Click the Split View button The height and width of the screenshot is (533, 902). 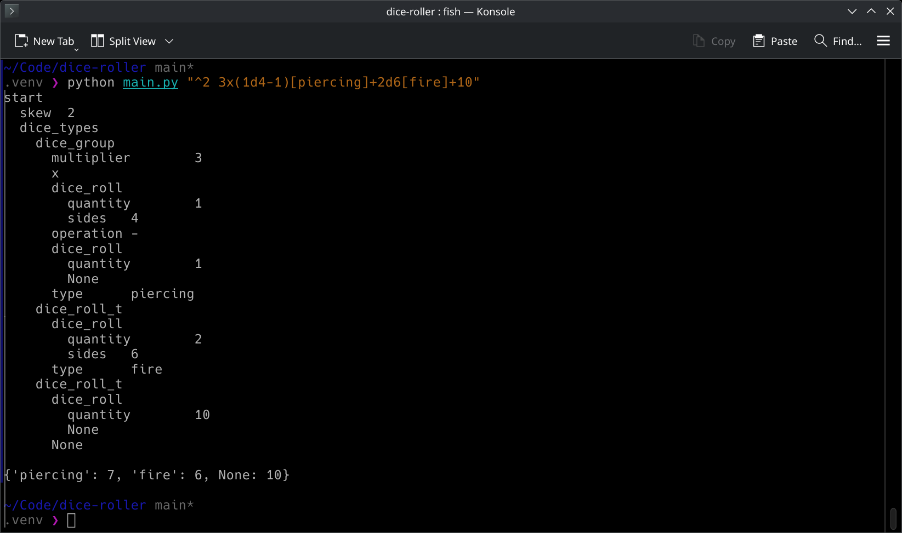coord(123,41)
